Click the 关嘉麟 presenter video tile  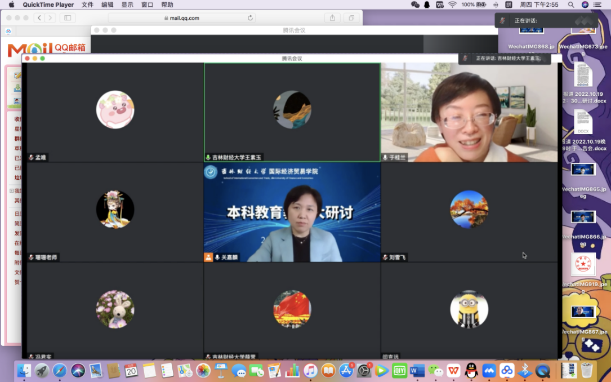[292, 212]
